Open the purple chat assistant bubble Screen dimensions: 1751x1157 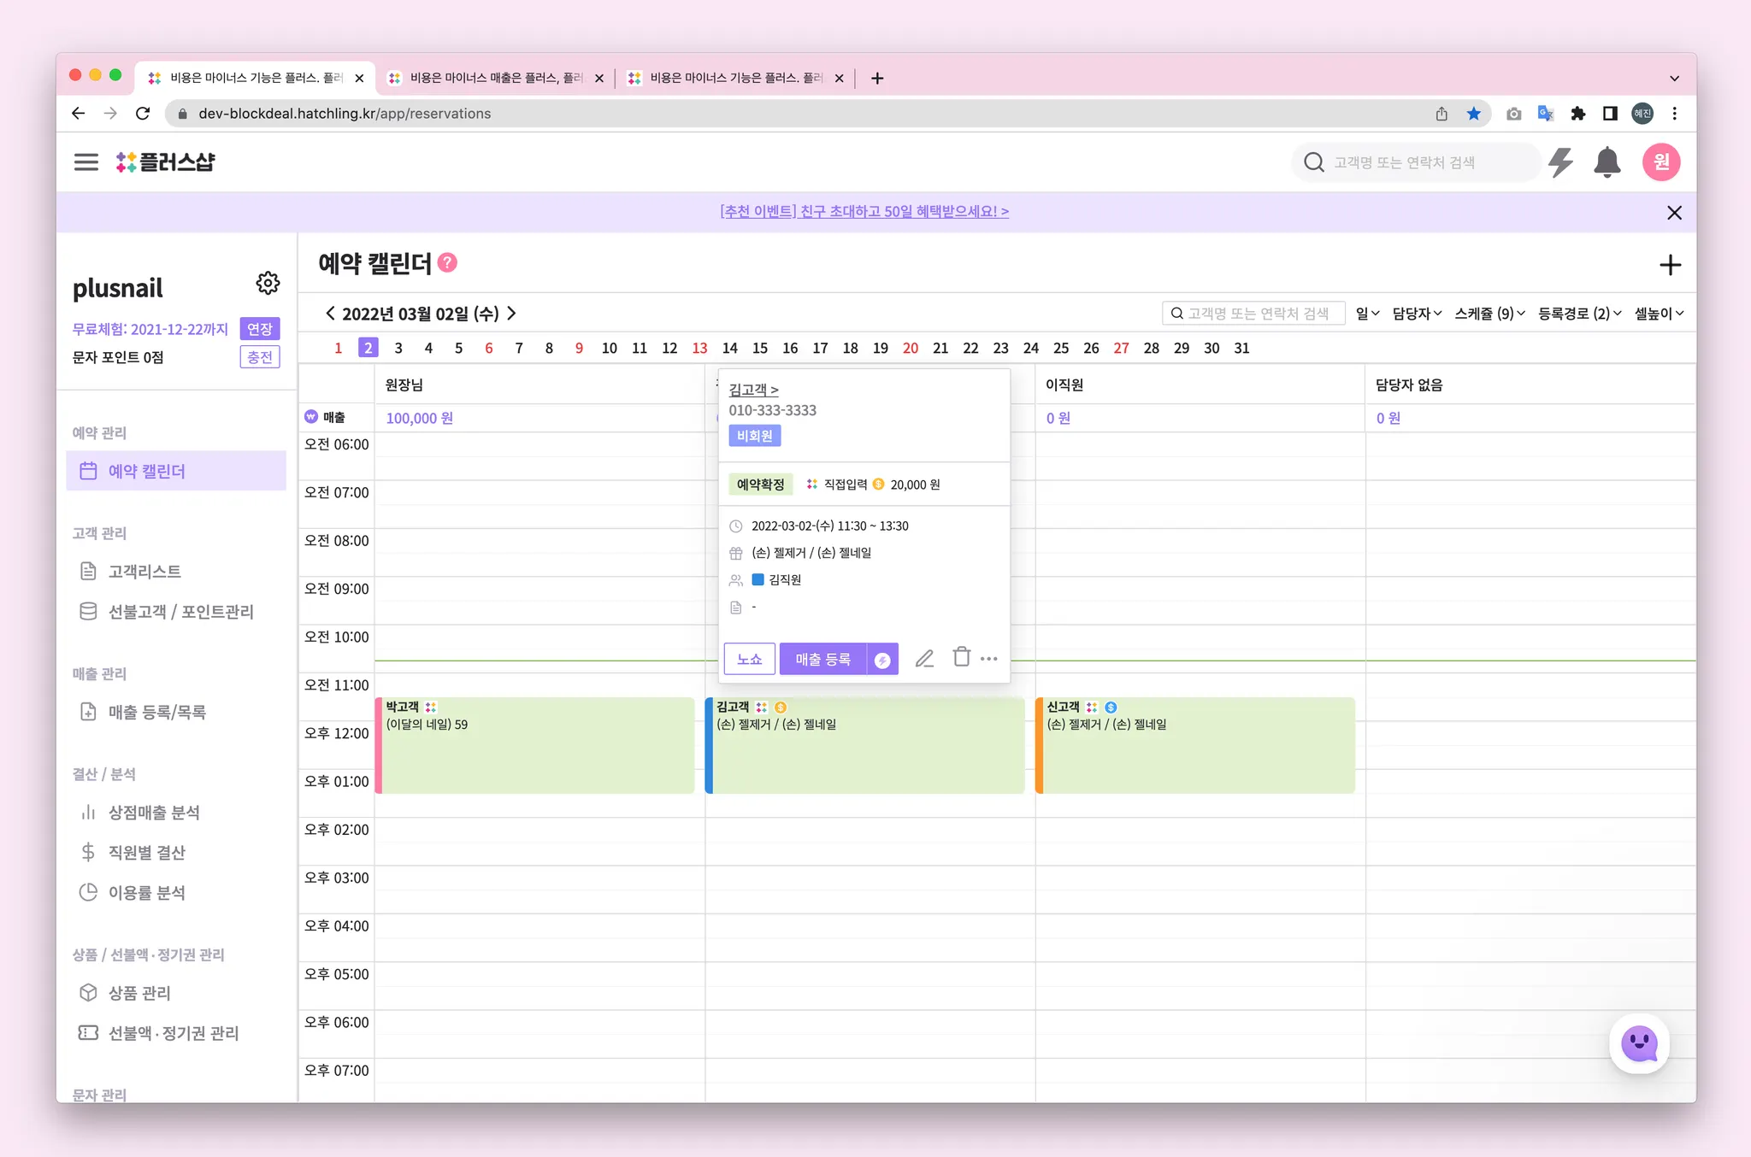pyautogui.click(x=1639, y=1043)
